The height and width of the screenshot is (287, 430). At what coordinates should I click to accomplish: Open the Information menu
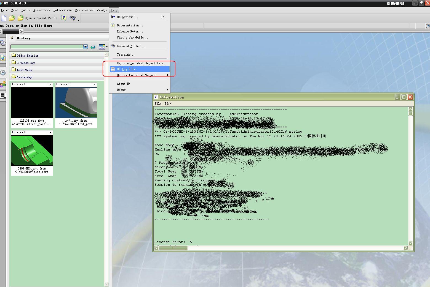(x=63, y=10)
